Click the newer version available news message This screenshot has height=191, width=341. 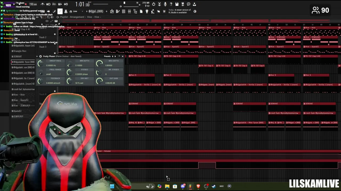(x=180, y=11)
